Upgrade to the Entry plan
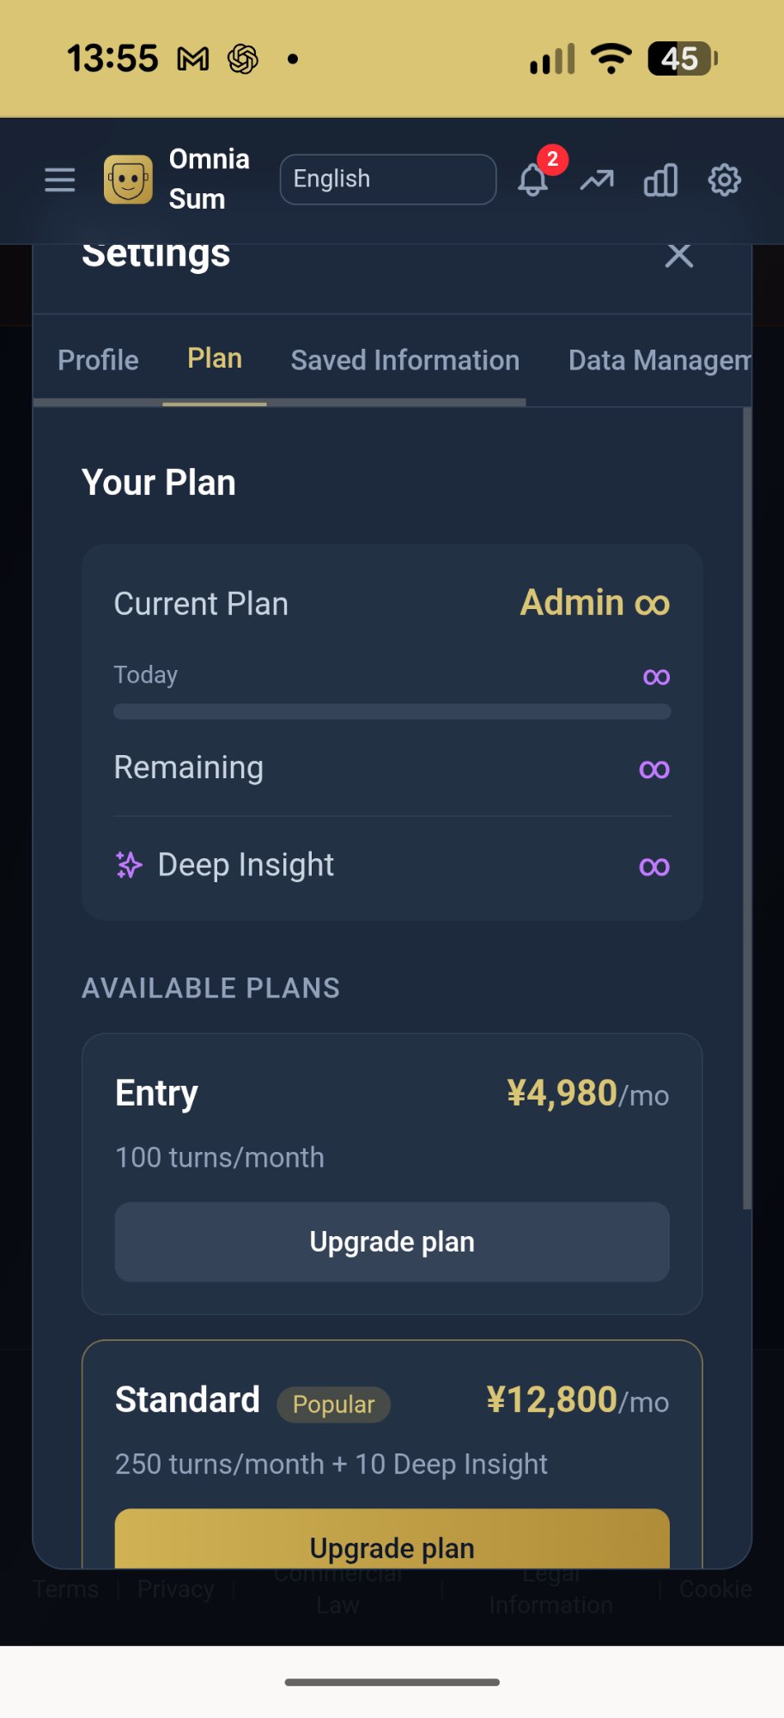Image resolution: width=784 pixels, height=1718 pixels. pos(392,1242)
